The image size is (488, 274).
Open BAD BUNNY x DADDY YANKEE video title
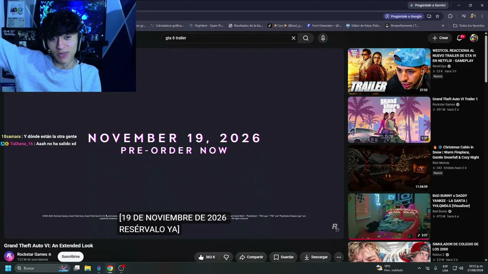pos(451,201)
